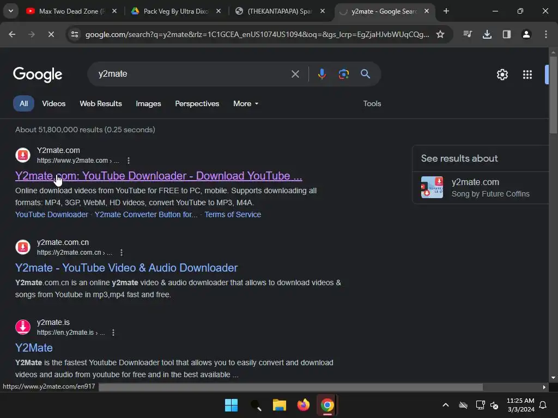Open Terms of Service sitelink

pyautogui.click(x=233, y=214)
